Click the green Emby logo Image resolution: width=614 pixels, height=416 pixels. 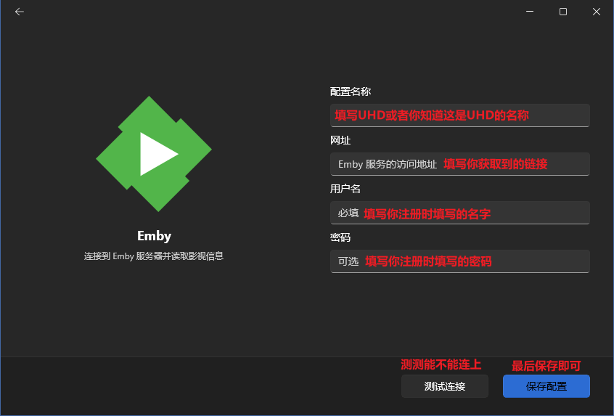point(154,154)
